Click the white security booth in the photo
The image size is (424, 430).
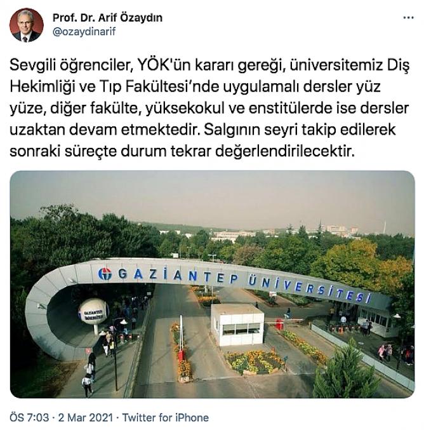point(237,325)
